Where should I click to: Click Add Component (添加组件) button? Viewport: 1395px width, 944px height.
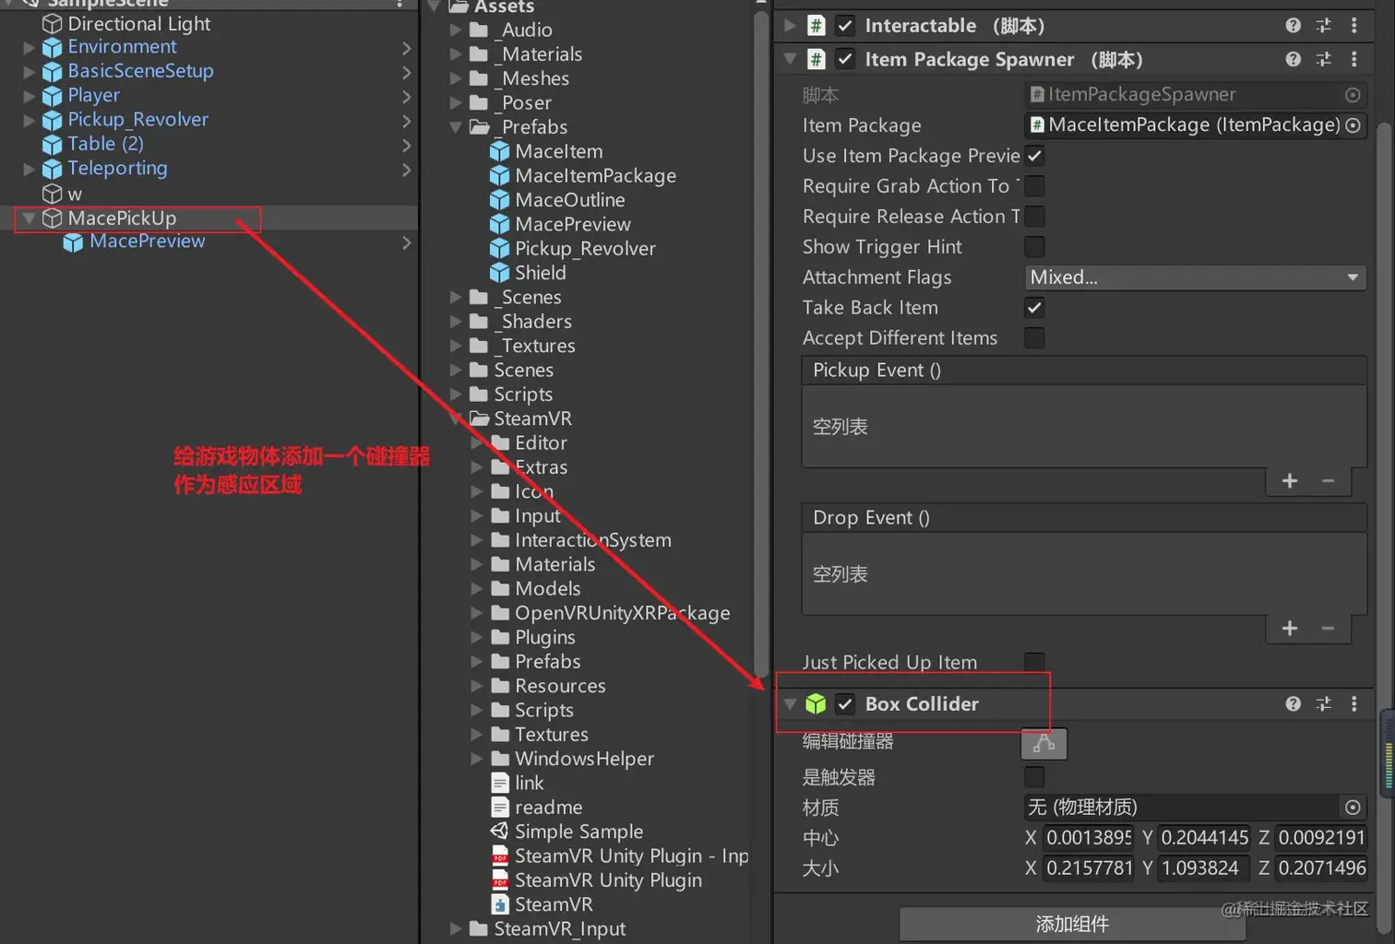[1072, 924]
